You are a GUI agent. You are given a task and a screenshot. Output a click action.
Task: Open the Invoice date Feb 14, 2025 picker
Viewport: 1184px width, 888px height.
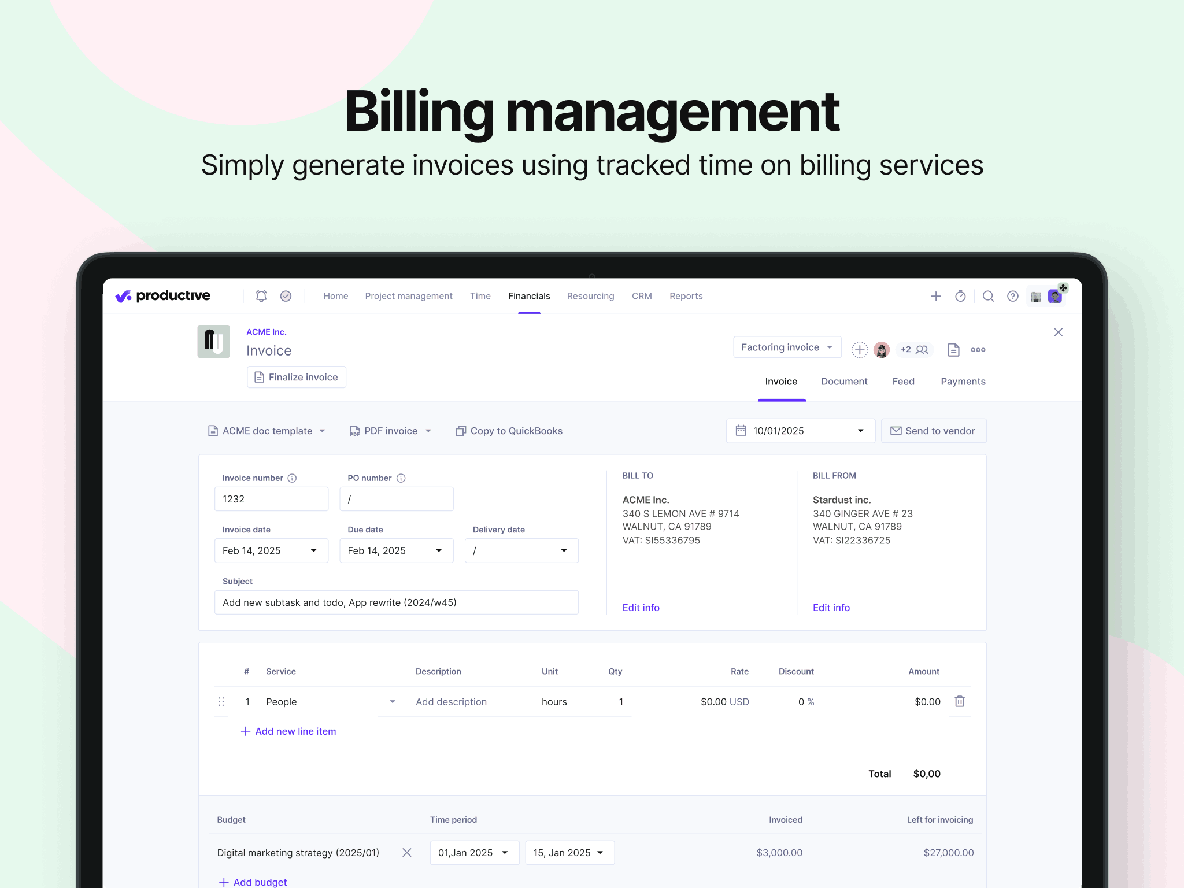point(271,551)
